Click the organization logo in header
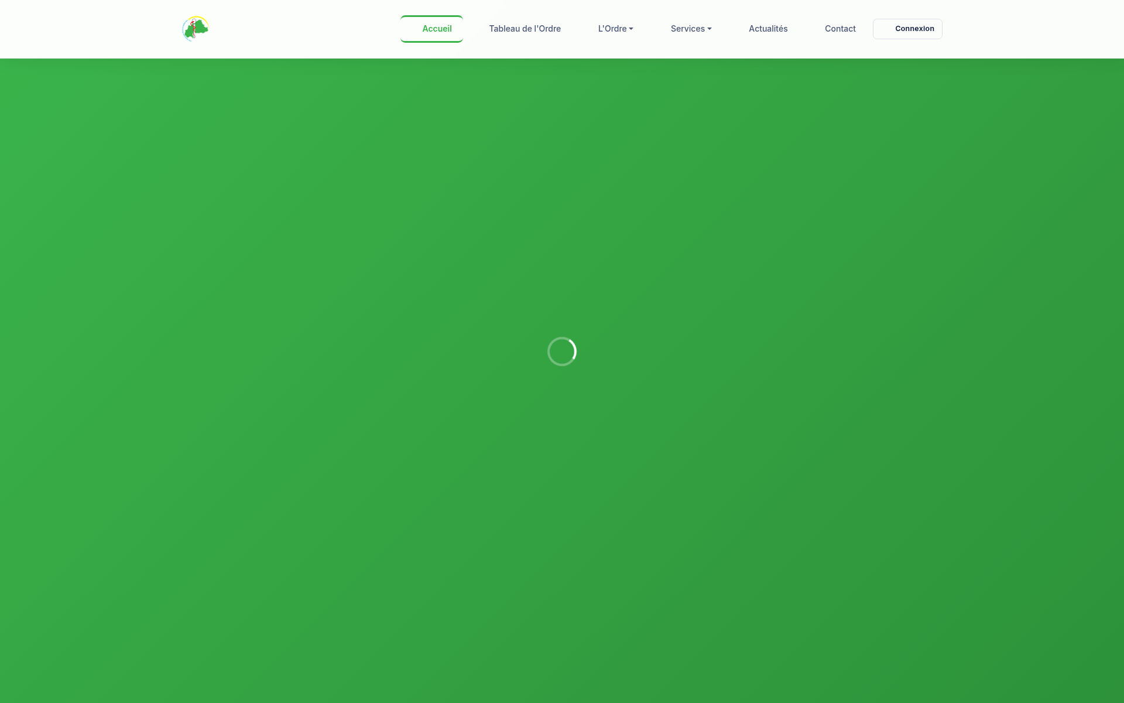The image size is (1124, 703). (196, 29)
